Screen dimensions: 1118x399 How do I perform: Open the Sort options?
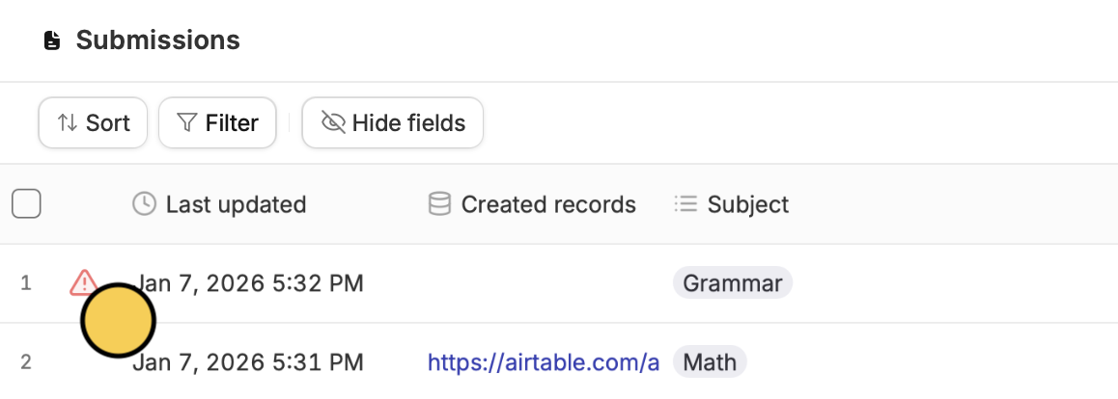pos(93,123)
